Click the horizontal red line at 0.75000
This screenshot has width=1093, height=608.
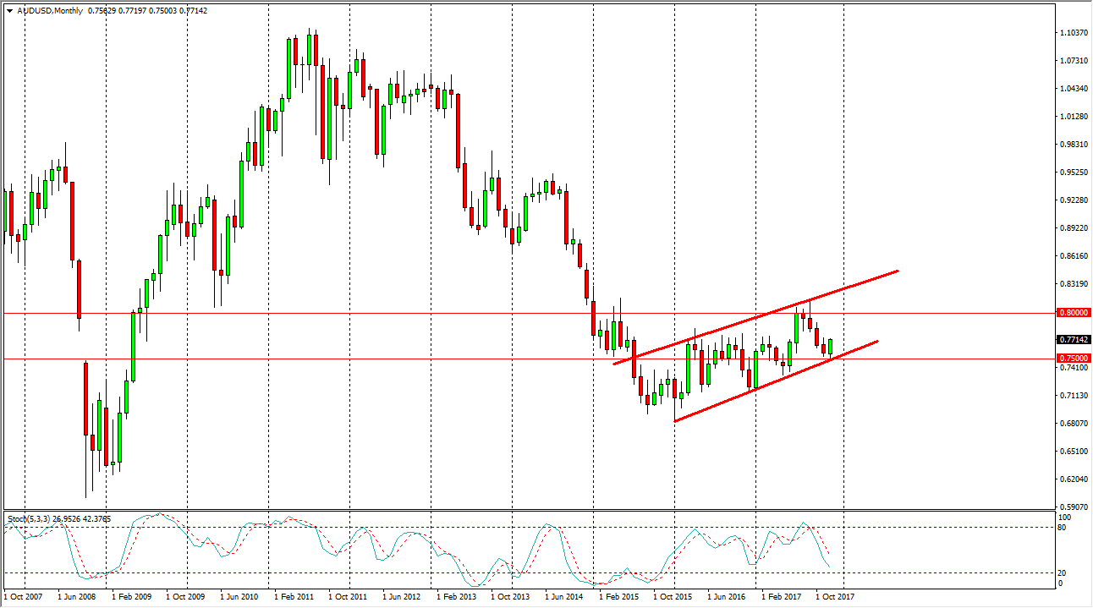[338, 358]
